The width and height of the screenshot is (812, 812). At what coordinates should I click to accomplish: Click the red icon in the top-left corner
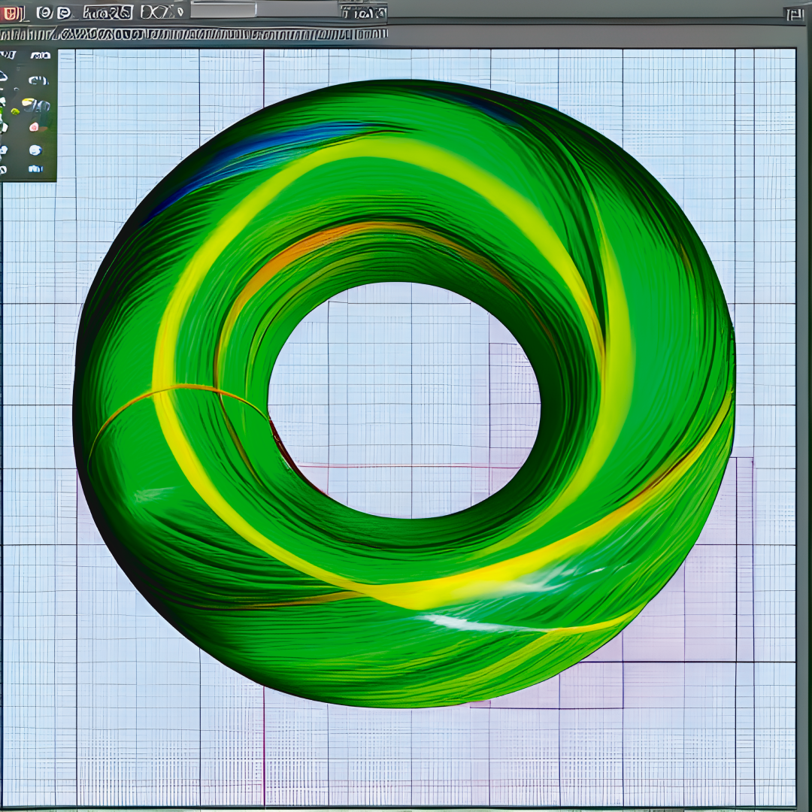(11, 13)
